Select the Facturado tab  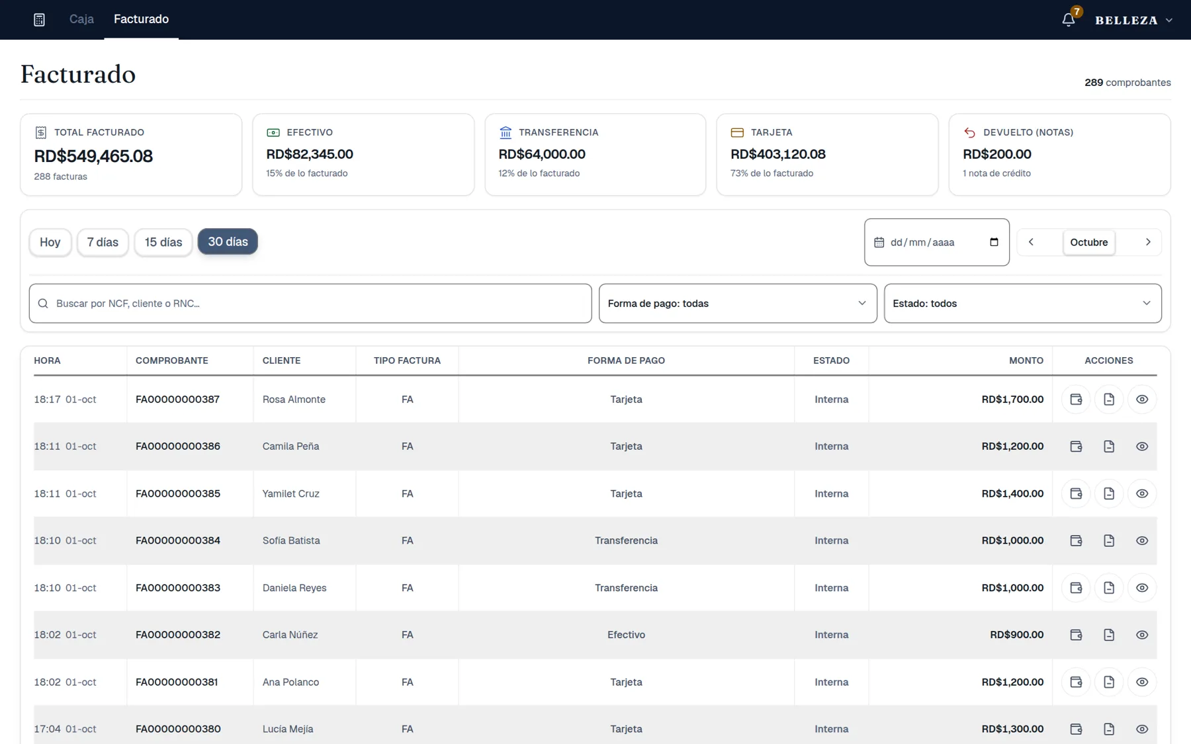tap(141, 19)
